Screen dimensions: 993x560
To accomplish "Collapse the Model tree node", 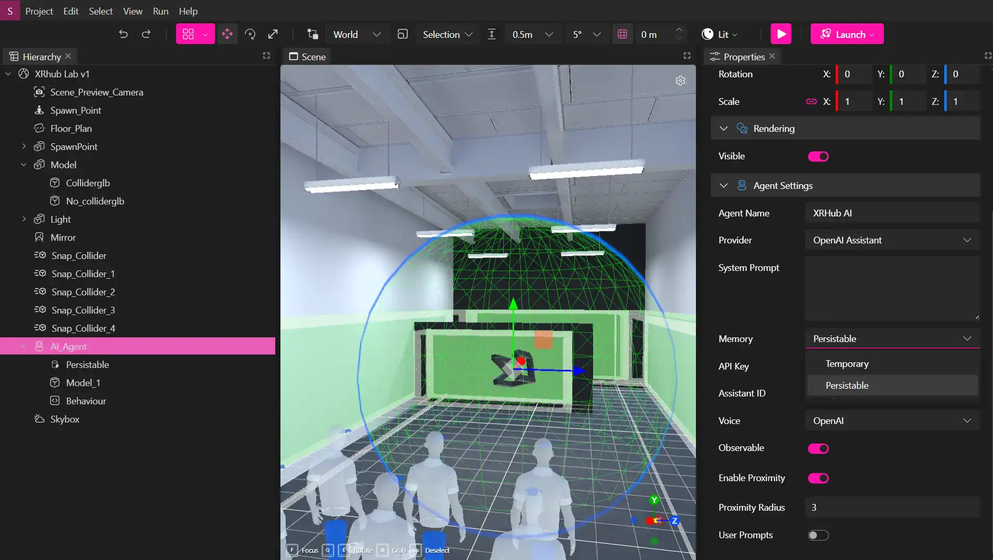I will click(24, 165).
